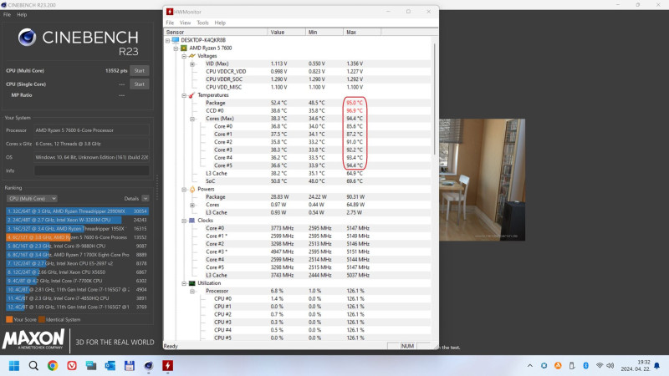Switch to HWMonitor via its taskbar icon
This screenshot has height=376, width=669.
[x=168, y=366]
